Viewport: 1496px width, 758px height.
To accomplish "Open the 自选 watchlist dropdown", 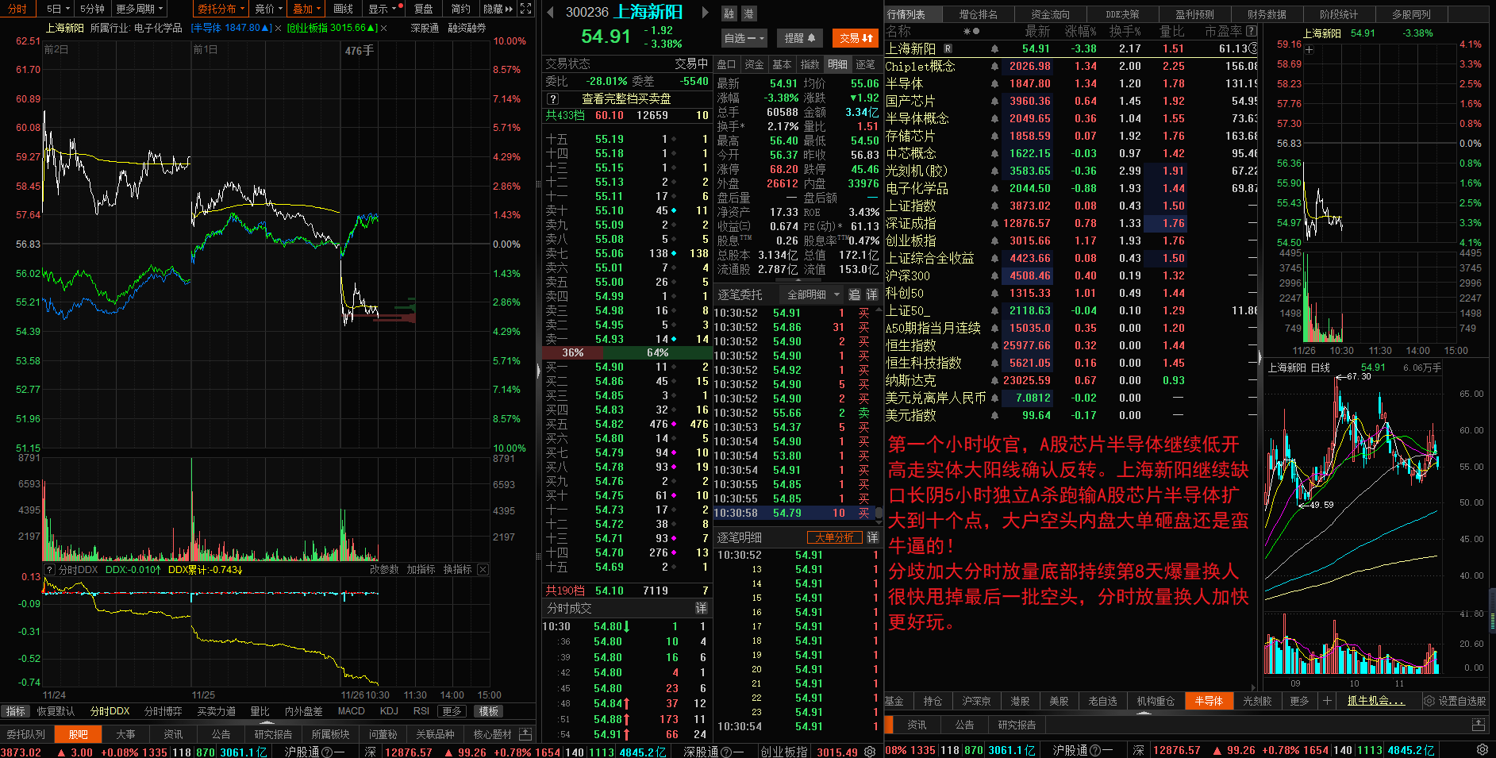I will point(744,38).
